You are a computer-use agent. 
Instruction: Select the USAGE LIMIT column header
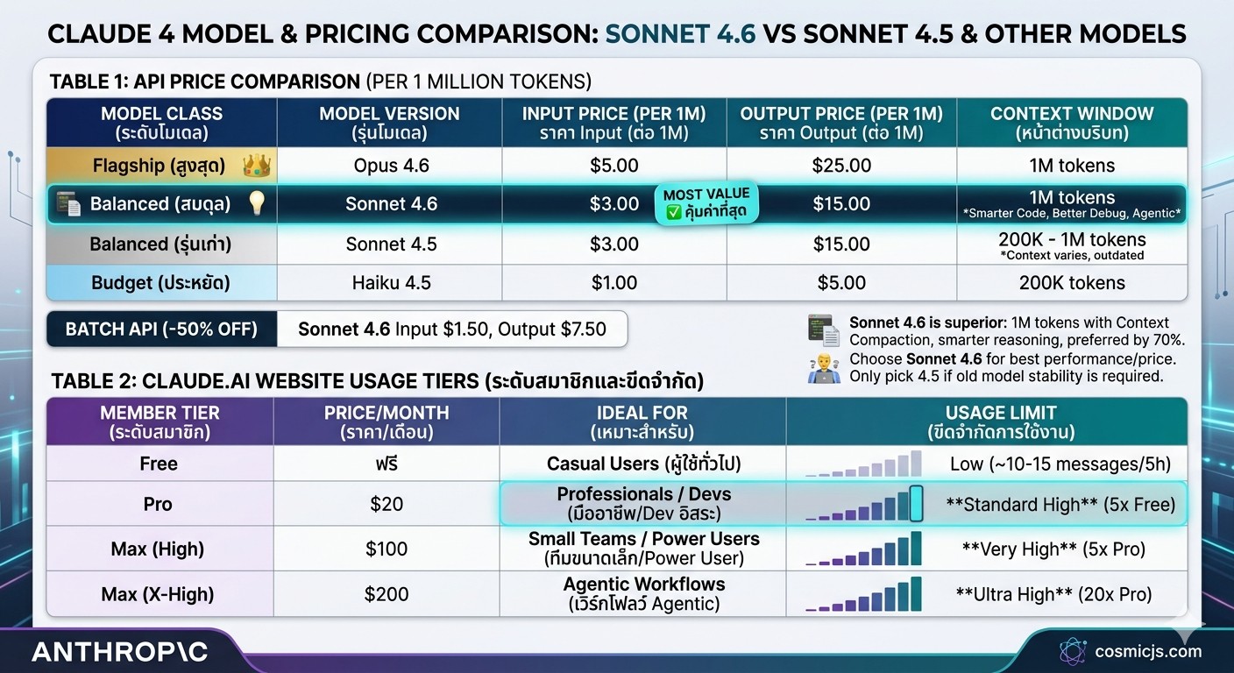(x=987, y=422)
